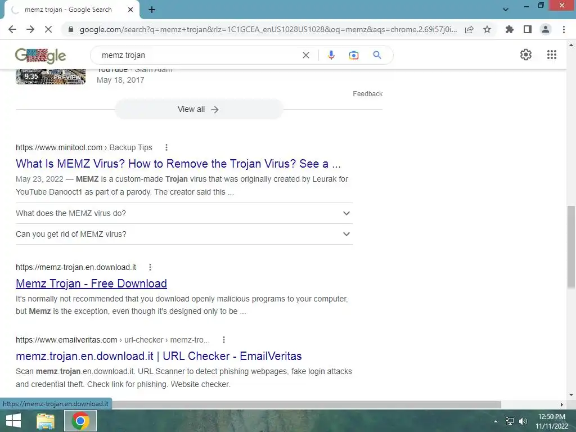576x432 pixels.
Task: Open more options for memz-trojan.en.download.it result
Action: tap(150, 267)
